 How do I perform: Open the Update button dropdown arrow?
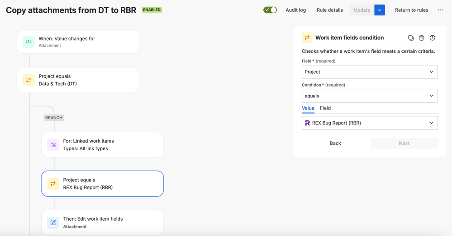[x=380, y=10]
